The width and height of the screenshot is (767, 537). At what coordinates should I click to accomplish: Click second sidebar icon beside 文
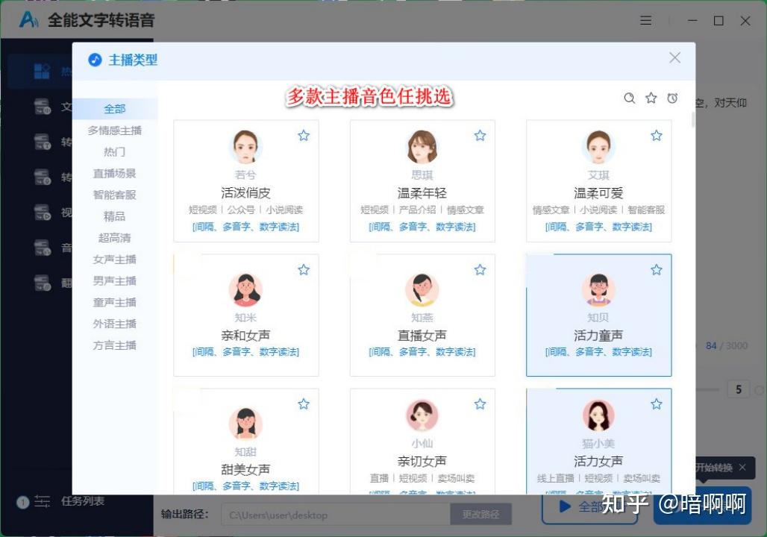(42, 107)
